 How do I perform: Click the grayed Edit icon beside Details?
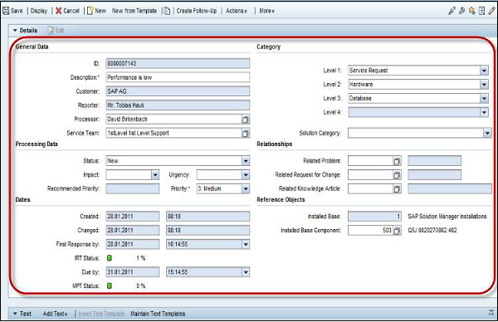51,31
